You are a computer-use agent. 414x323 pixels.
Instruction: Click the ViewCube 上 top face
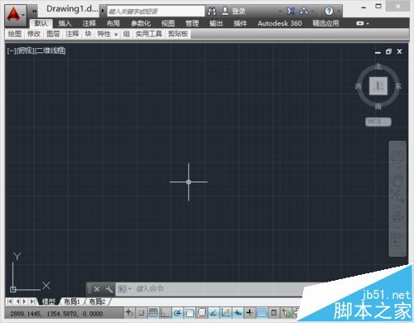(x=378, y=86)
